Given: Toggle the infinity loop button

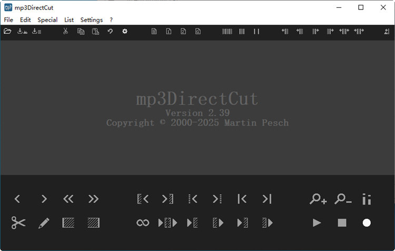Looking at the screenshot, I should [143, 223].
